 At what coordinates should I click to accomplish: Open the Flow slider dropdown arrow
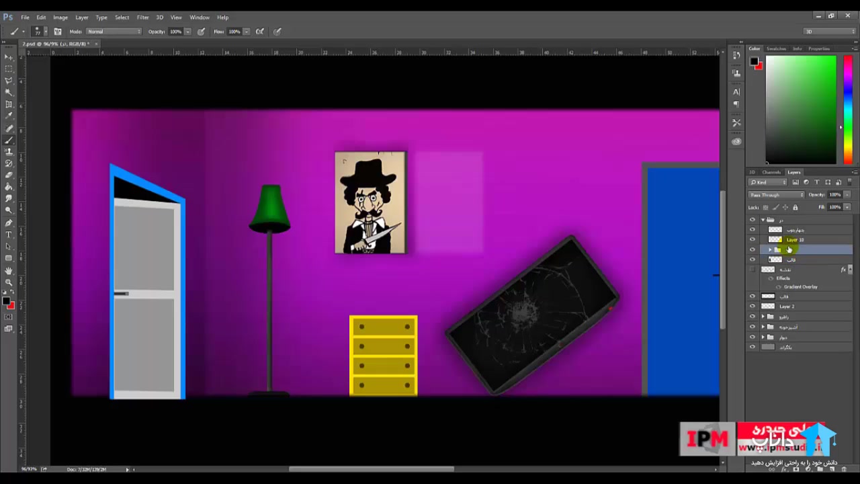pyautogui.click(x=247, y=32)
